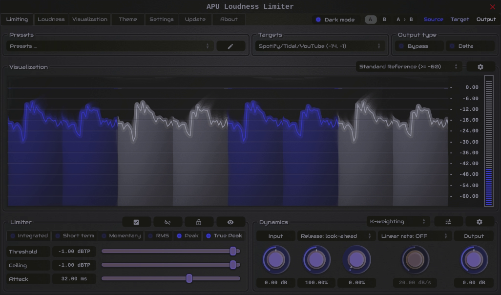The height and width of the screenshot is (295, 501).
Task: Open the Presets dropdown
Action: tap(110, 46)
